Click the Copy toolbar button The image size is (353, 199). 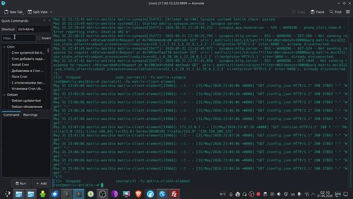point(298,12)
